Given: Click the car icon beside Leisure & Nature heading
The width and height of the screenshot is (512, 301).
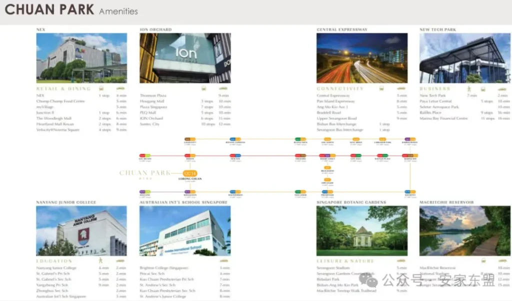Looking at the screenshot, I should (x=401, y=261).
